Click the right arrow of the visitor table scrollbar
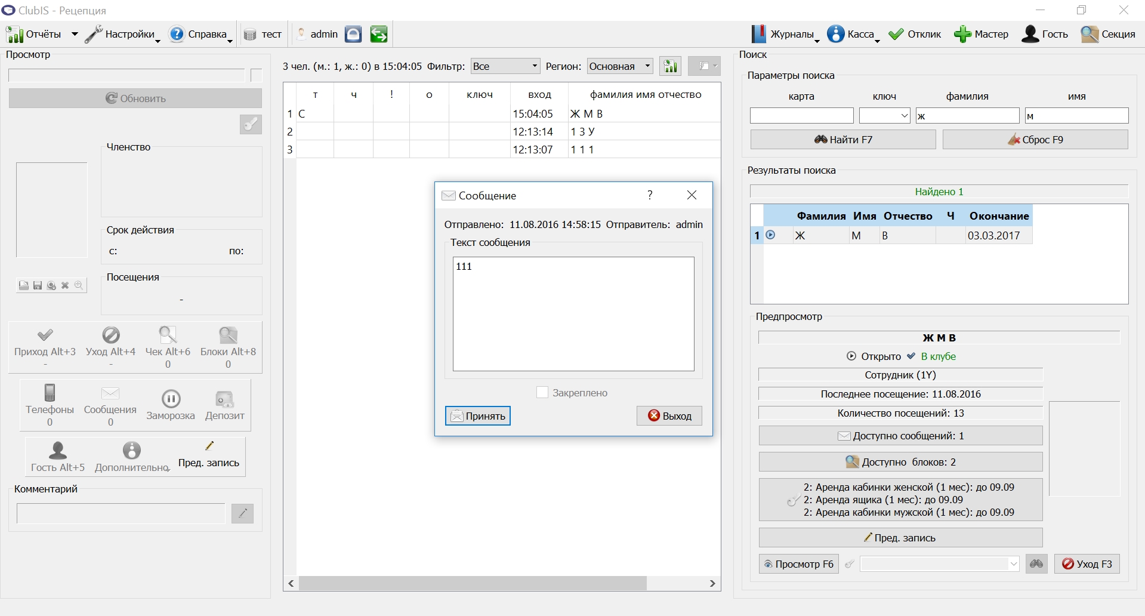1145x616 pixels. 712,583
